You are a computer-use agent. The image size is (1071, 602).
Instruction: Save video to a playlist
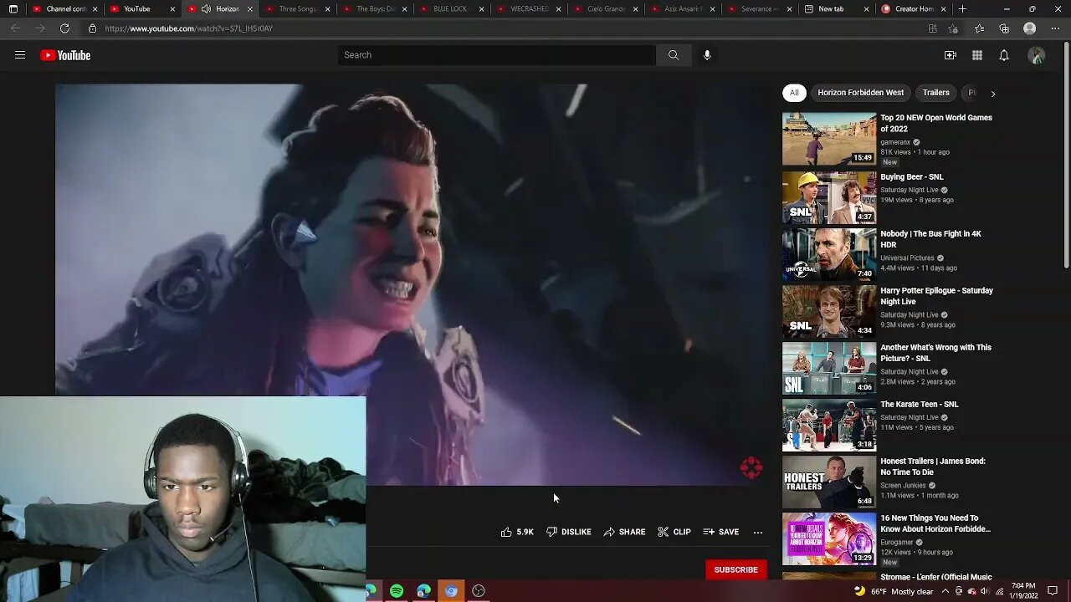(720, 532)
